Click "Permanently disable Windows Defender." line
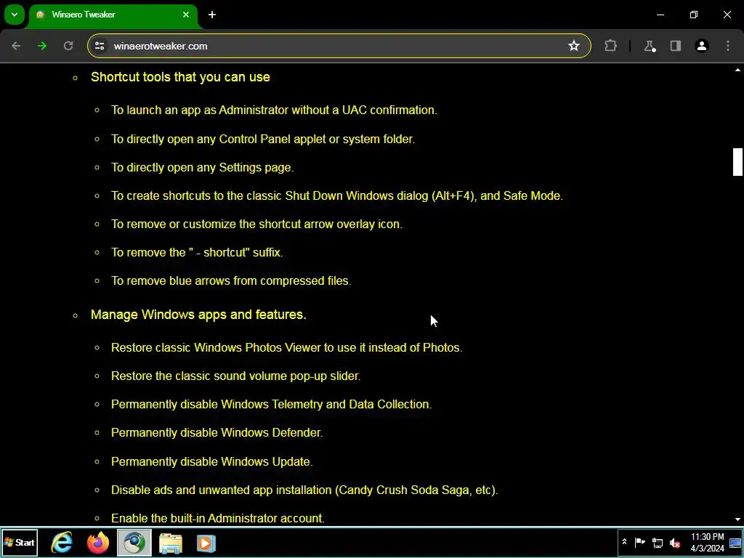Viewport: 744px width, 558px height. point(217,433)
